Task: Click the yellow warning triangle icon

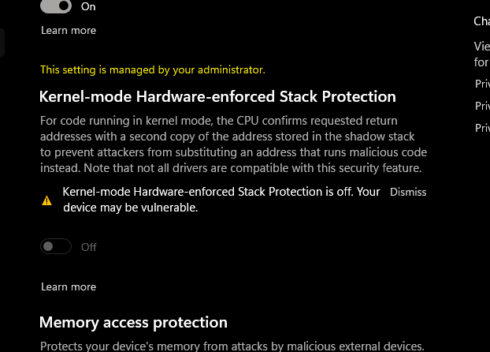Action: pos(47,200)
